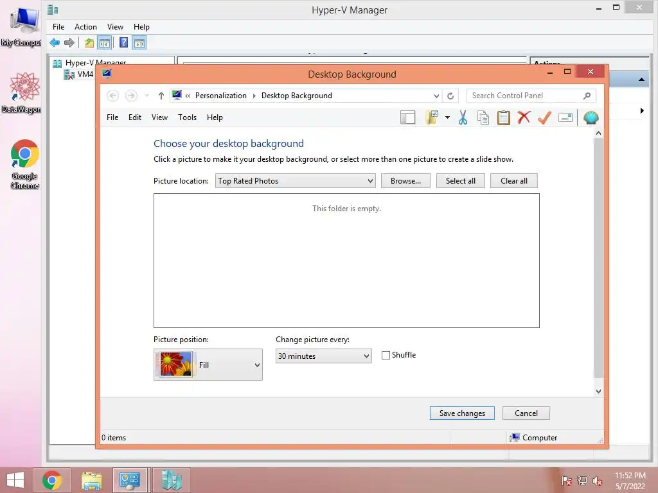The image size is (658, 493).
Task: Click the scroll down arrow in dialog
Action: tap(598, 391)
